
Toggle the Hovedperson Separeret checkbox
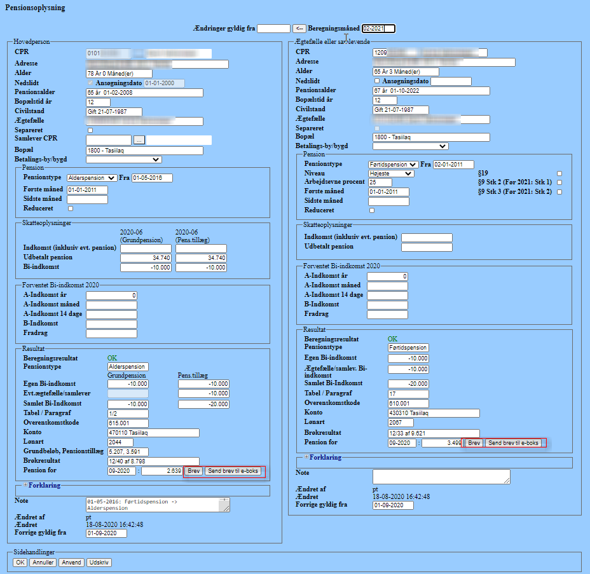[x=90, y=130]
